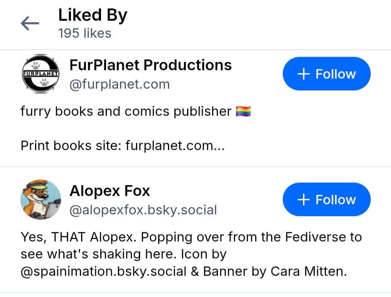This screenshot has height=297, width=391.
Task: Click the plus icon on Alopex Follow button
Action: tap(304, 200)
